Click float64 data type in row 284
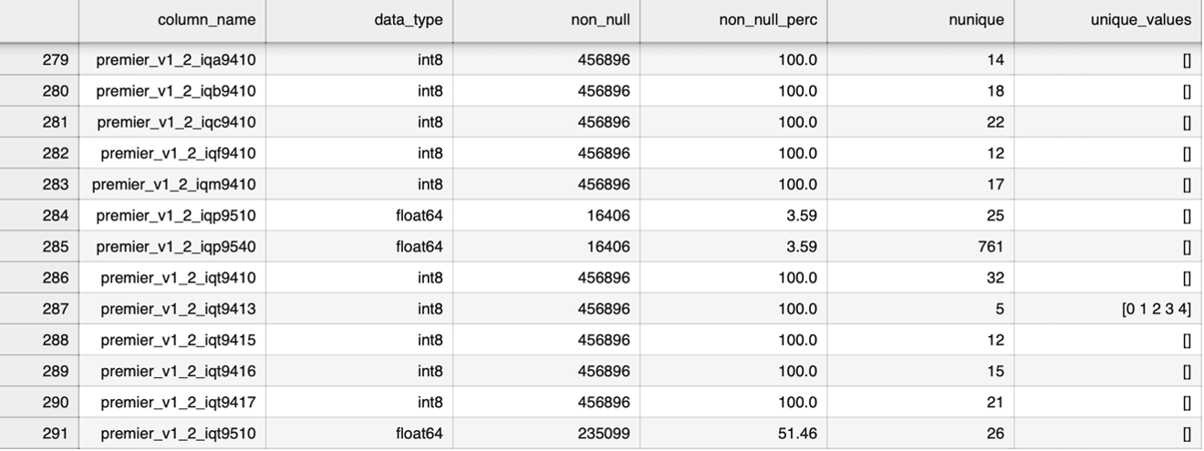 [x=419, y=215]
